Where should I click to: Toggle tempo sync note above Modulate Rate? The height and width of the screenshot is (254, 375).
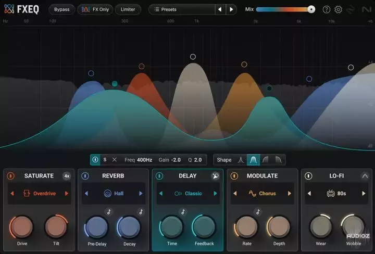(x=258, y=212)
